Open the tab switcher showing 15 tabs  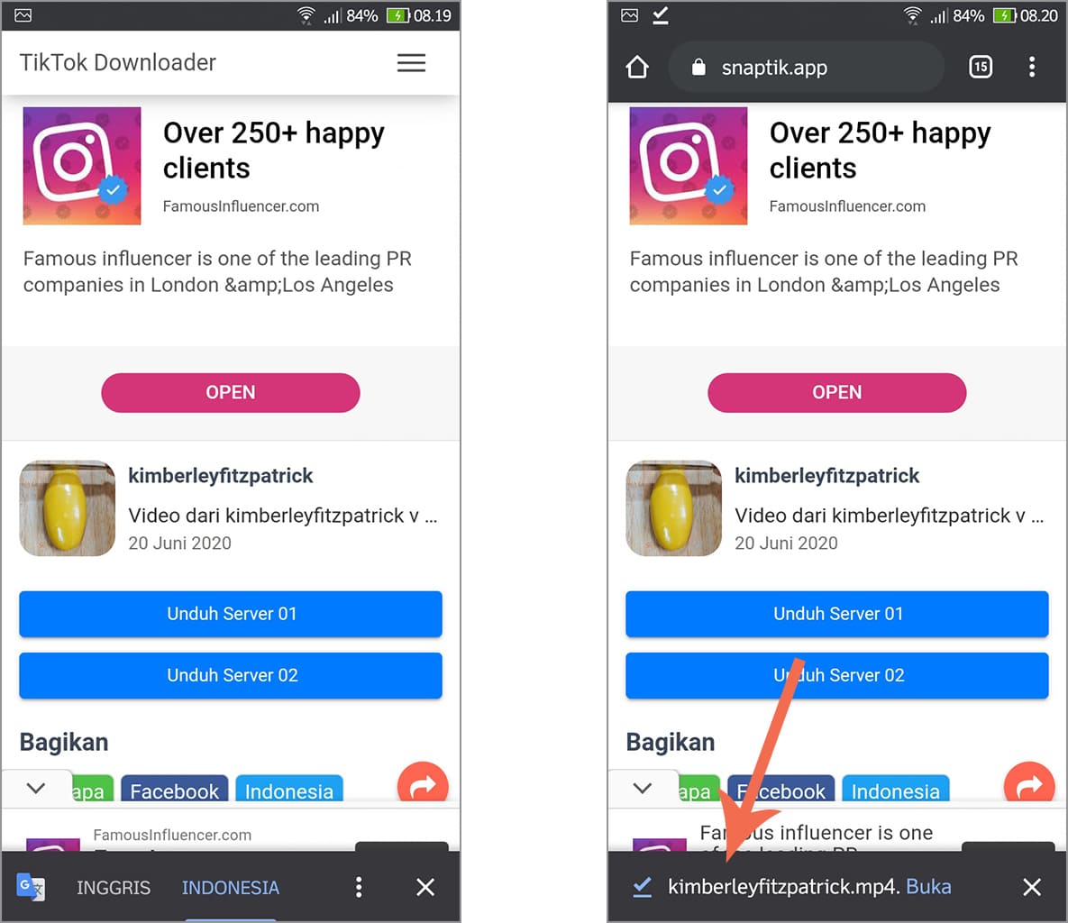[x=981, y=67]
